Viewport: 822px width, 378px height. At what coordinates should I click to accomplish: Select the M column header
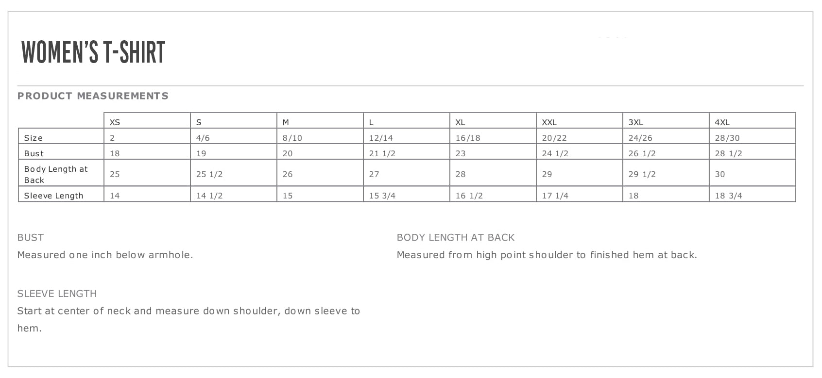tap(286, 122)
